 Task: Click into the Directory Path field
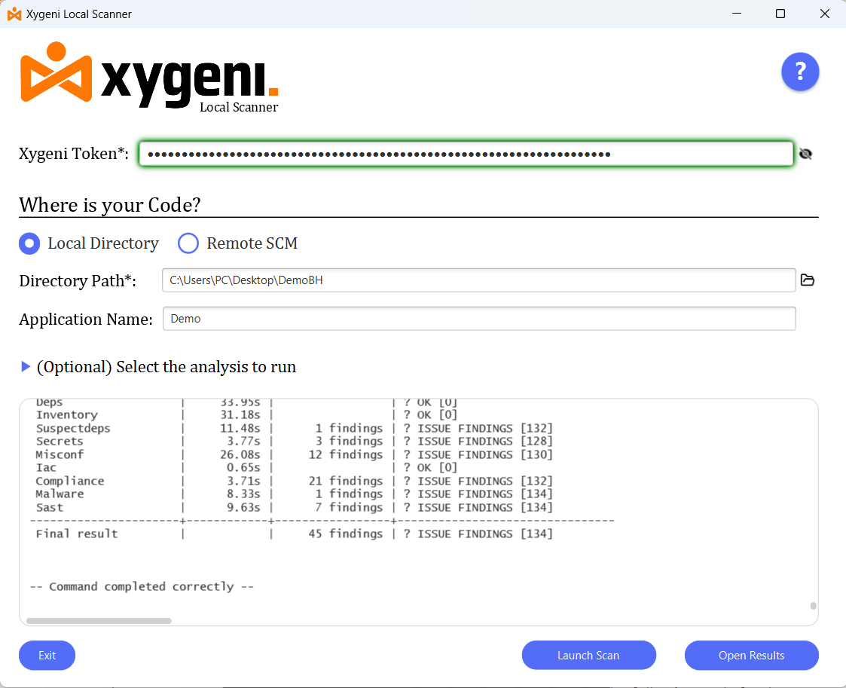(x=478, y=280)
